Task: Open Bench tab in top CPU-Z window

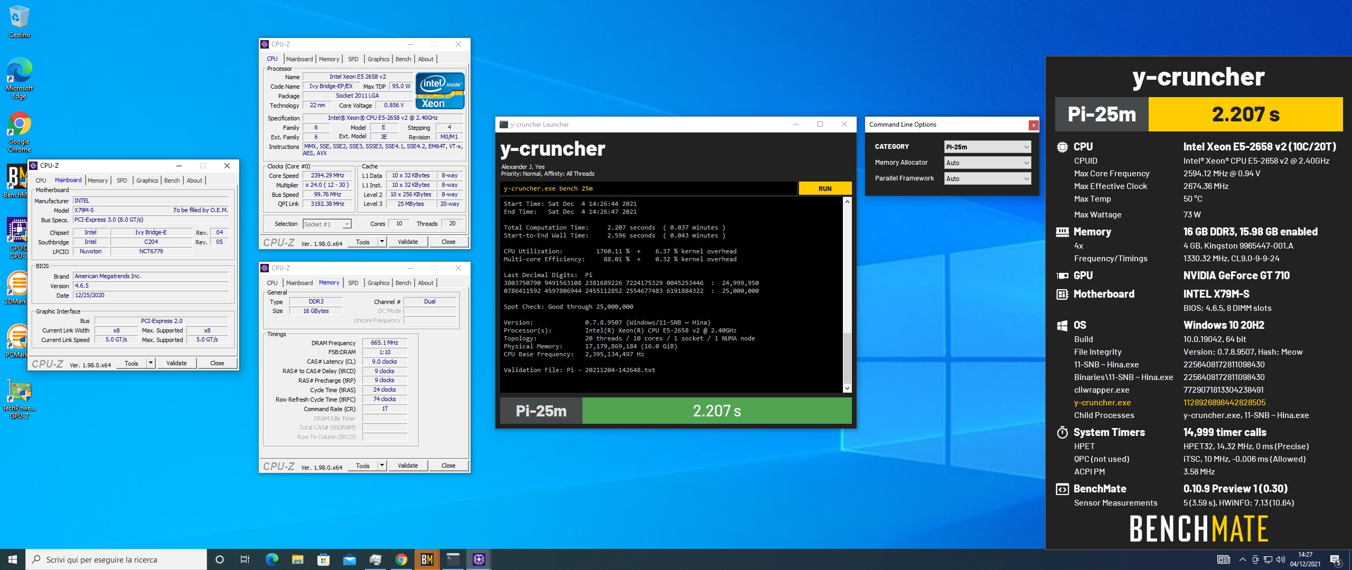Action: coord(403,59)
